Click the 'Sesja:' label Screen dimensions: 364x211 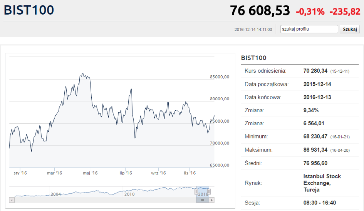click(x=252, y=203)
